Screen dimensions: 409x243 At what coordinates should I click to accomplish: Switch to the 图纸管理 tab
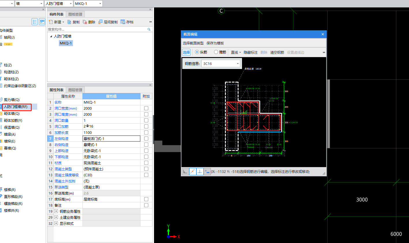[75, 14]
